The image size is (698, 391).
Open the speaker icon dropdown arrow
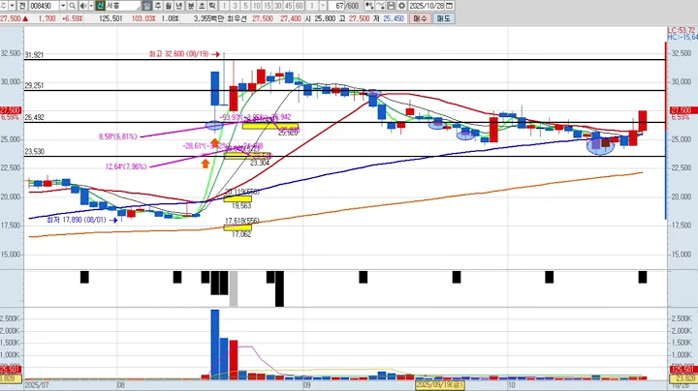click(91, 6)
